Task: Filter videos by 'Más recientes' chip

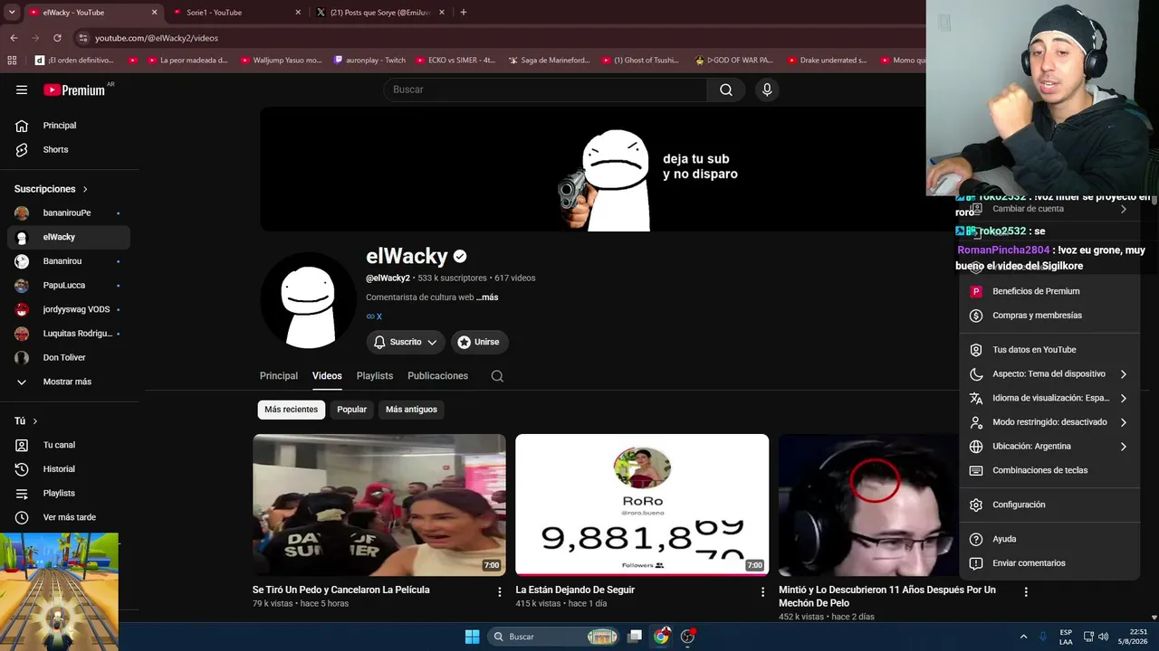Action: tap(291, 410)
